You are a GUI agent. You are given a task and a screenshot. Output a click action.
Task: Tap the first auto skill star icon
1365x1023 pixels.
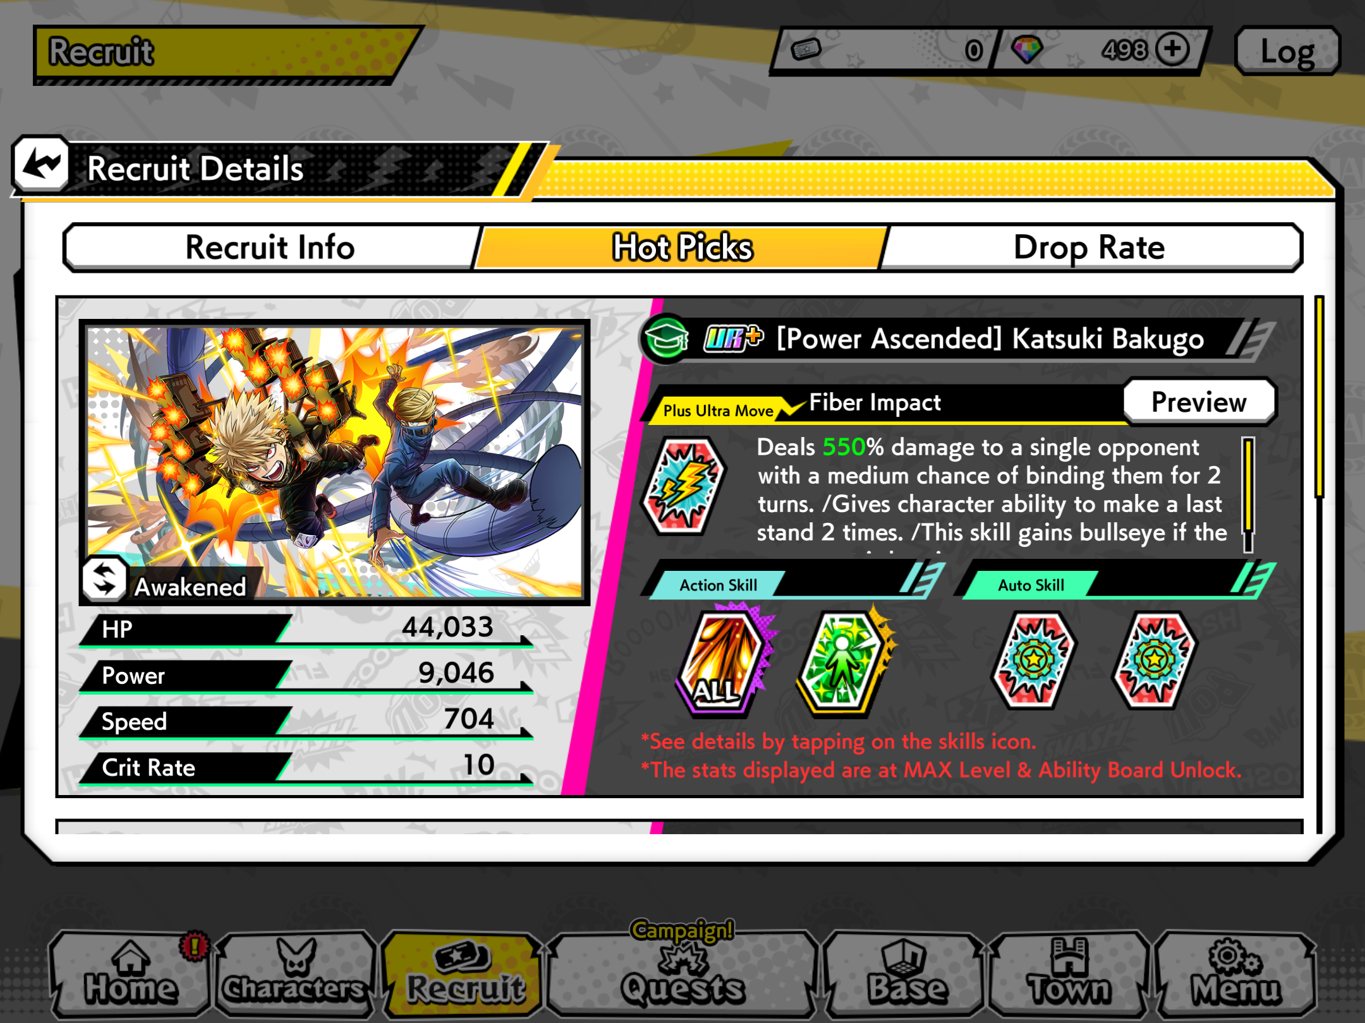pyautogui.click(x=1033, y=660)
